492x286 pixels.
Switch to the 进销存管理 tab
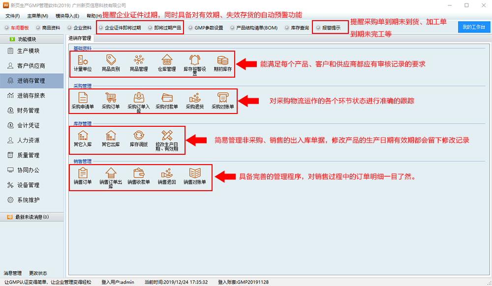tap(80, 38)
